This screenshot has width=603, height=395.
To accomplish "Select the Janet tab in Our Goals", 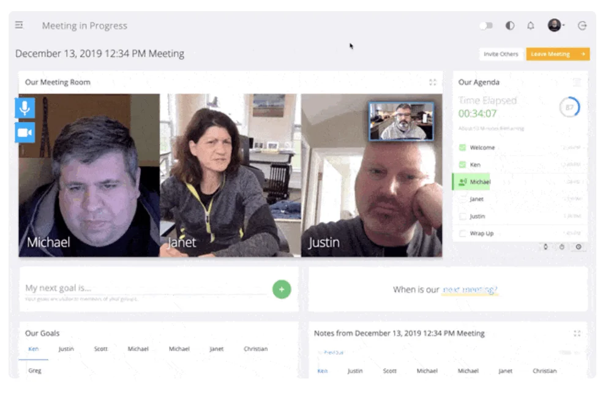I will coord(216,349).
